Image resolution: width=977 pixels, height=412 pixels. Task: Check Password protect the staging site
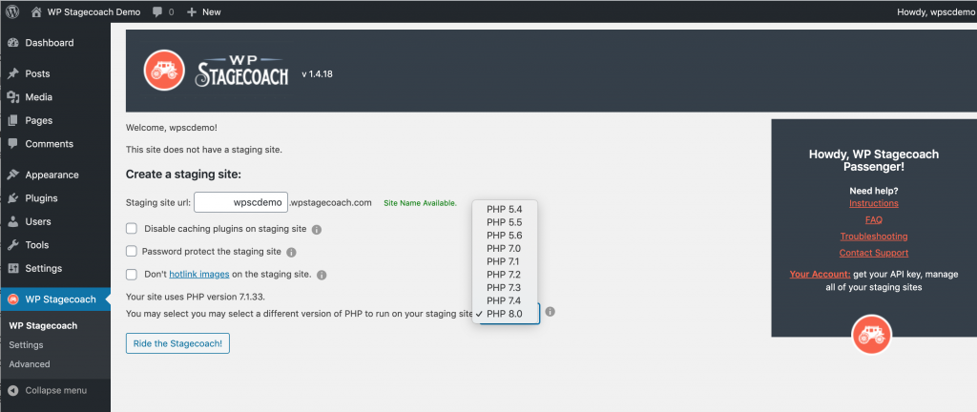132,252
